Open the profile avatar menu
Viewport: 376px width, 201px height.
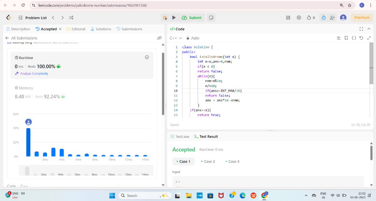pyautogui.click(x=343, y=18)
